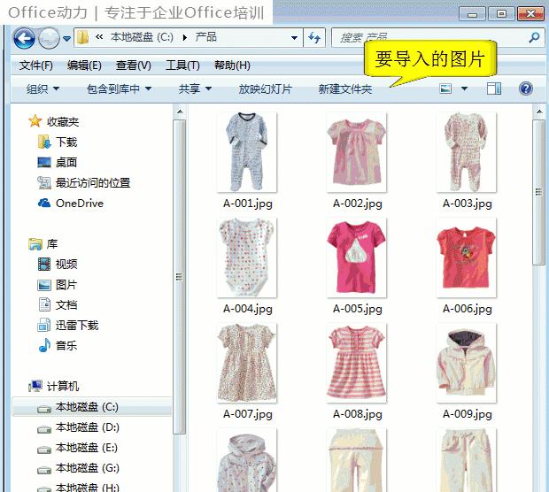Click file list scrollbar up arrow
The height and width of the screenshot is (492, 549).
click(x=539, y=112)
